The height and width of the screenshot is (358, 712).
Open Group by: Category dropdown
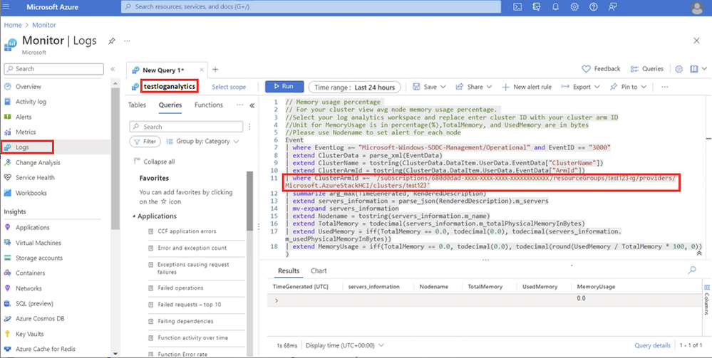pyautogui.click(x=202, y=142)
